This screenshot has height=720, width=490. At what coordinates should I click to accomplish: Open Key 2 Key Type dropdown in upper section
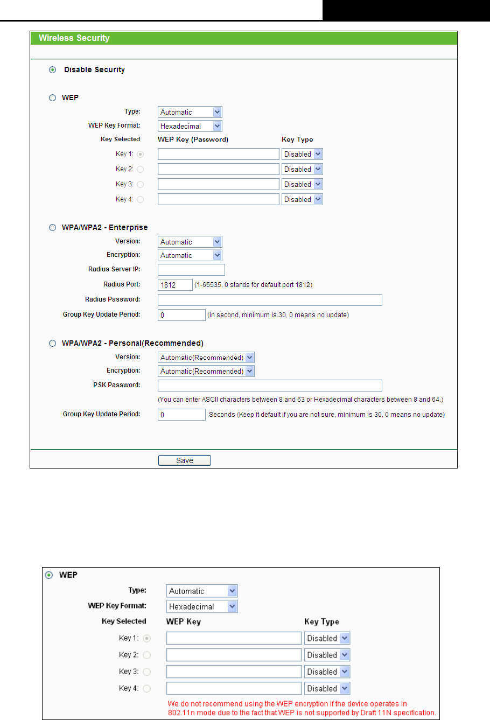pos(302,169)
